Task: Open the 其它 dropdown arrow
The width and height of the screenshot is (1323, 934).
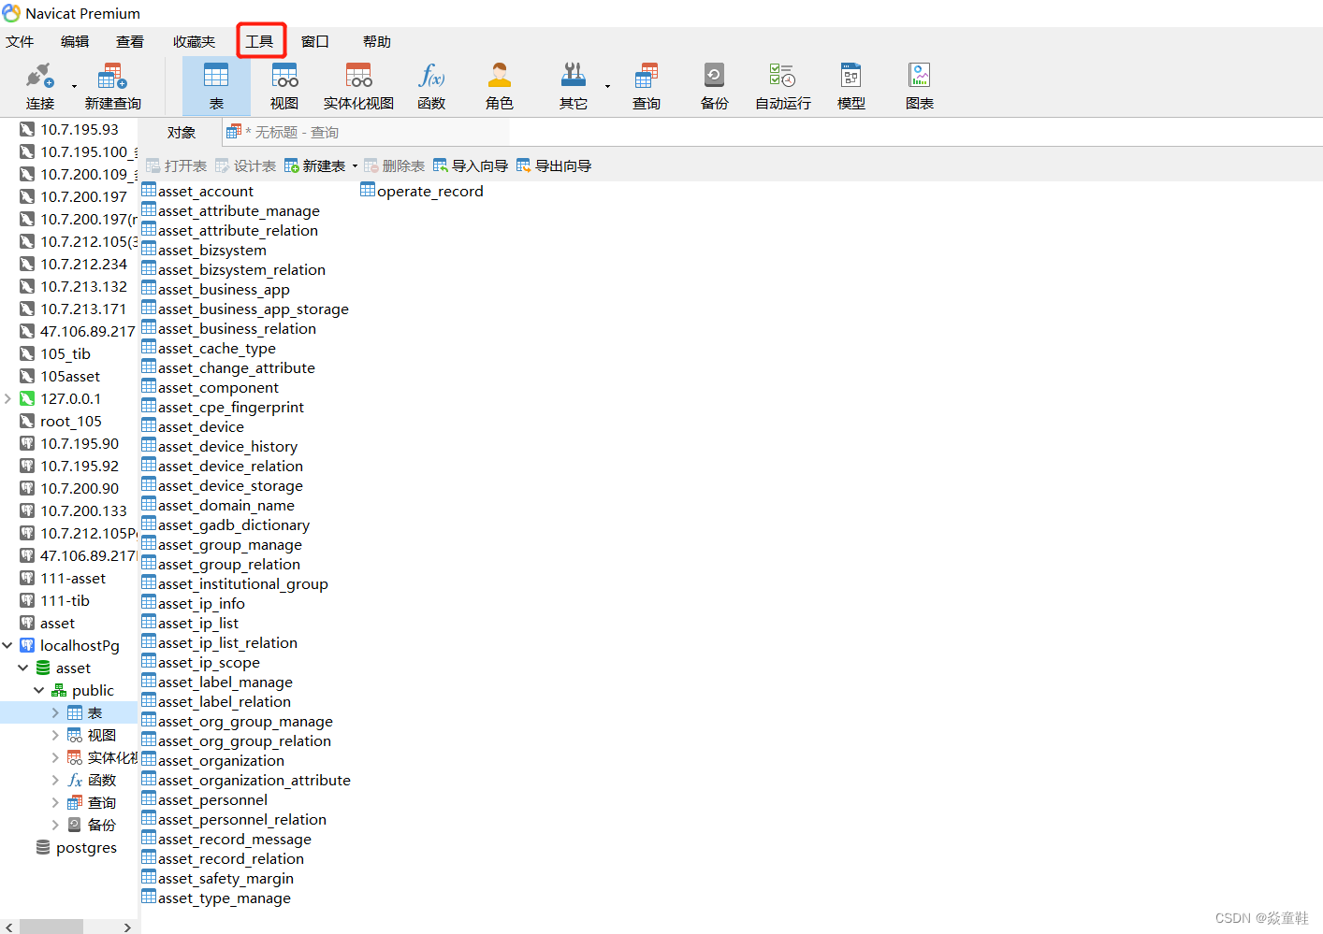Action: [x=607, y=86]
